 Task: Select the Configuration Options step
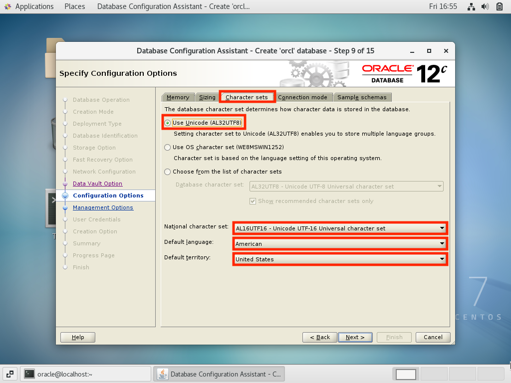coord(108,195)
